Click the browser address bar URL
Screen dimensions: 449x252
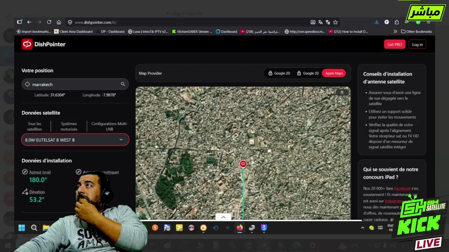(95, 22)
